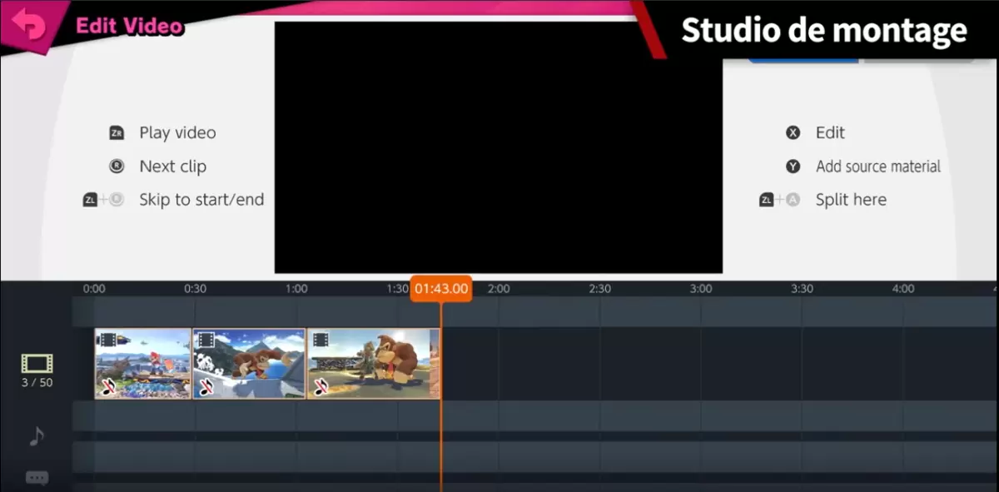The height and width of the screenshot is (492, 999).
Task: Click the Split here label
Action: pyautogui.click(x=851, y=200)
